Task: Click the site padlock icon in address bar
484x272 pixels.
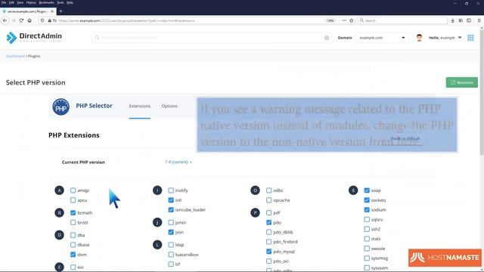Action: click(x=49, y=20)
